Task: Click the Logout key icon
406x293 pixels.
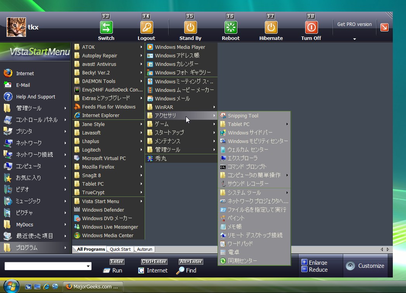Action: coord(147,28)
